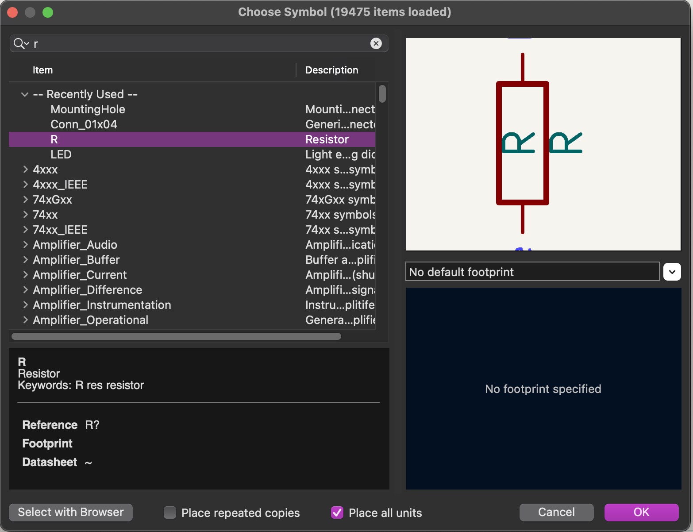Screen dimensions: 693x532
Task: Click the resistor symbol preview
Action: [x=543, y=144]
